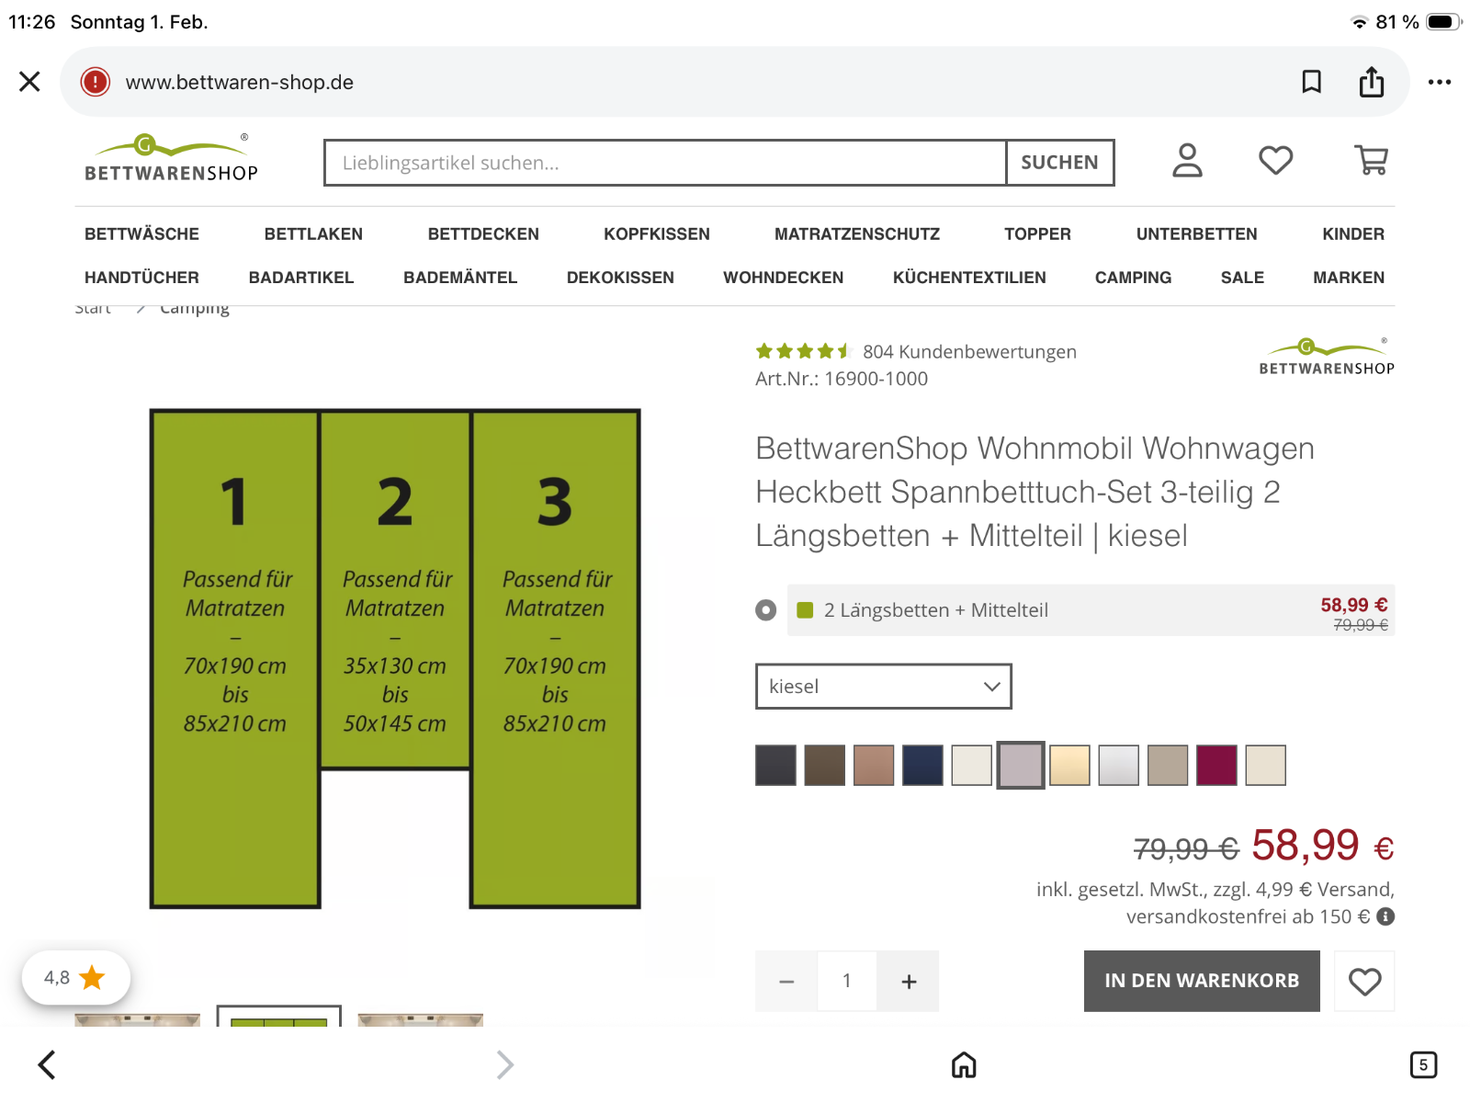The width and height of the screenshot is (1470, 1103).
Task: Click the star rating icons
Action: [x=803, y=351]
